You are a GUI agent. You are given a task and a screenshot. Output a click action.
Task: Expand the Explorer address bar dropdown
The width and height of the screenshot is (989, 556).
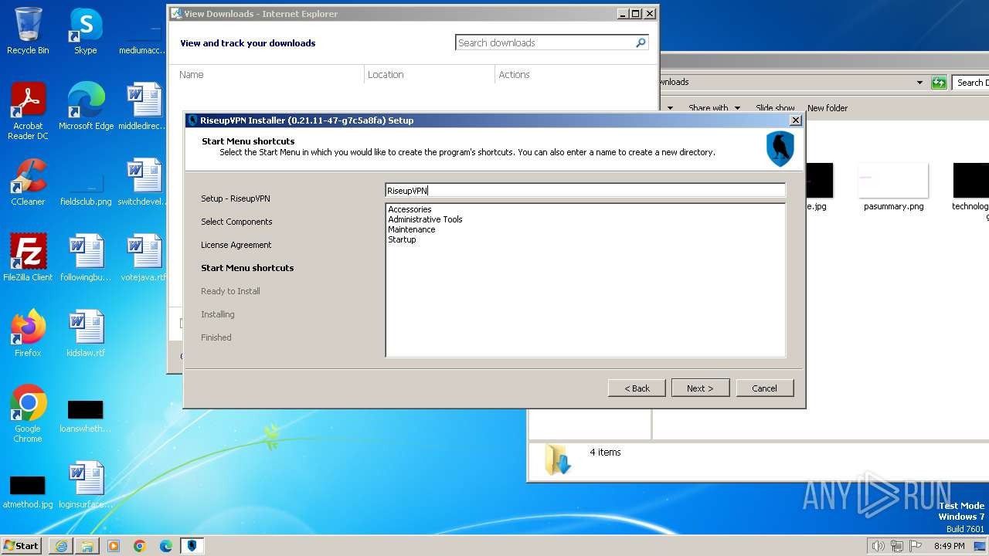[x=919, y=83]
